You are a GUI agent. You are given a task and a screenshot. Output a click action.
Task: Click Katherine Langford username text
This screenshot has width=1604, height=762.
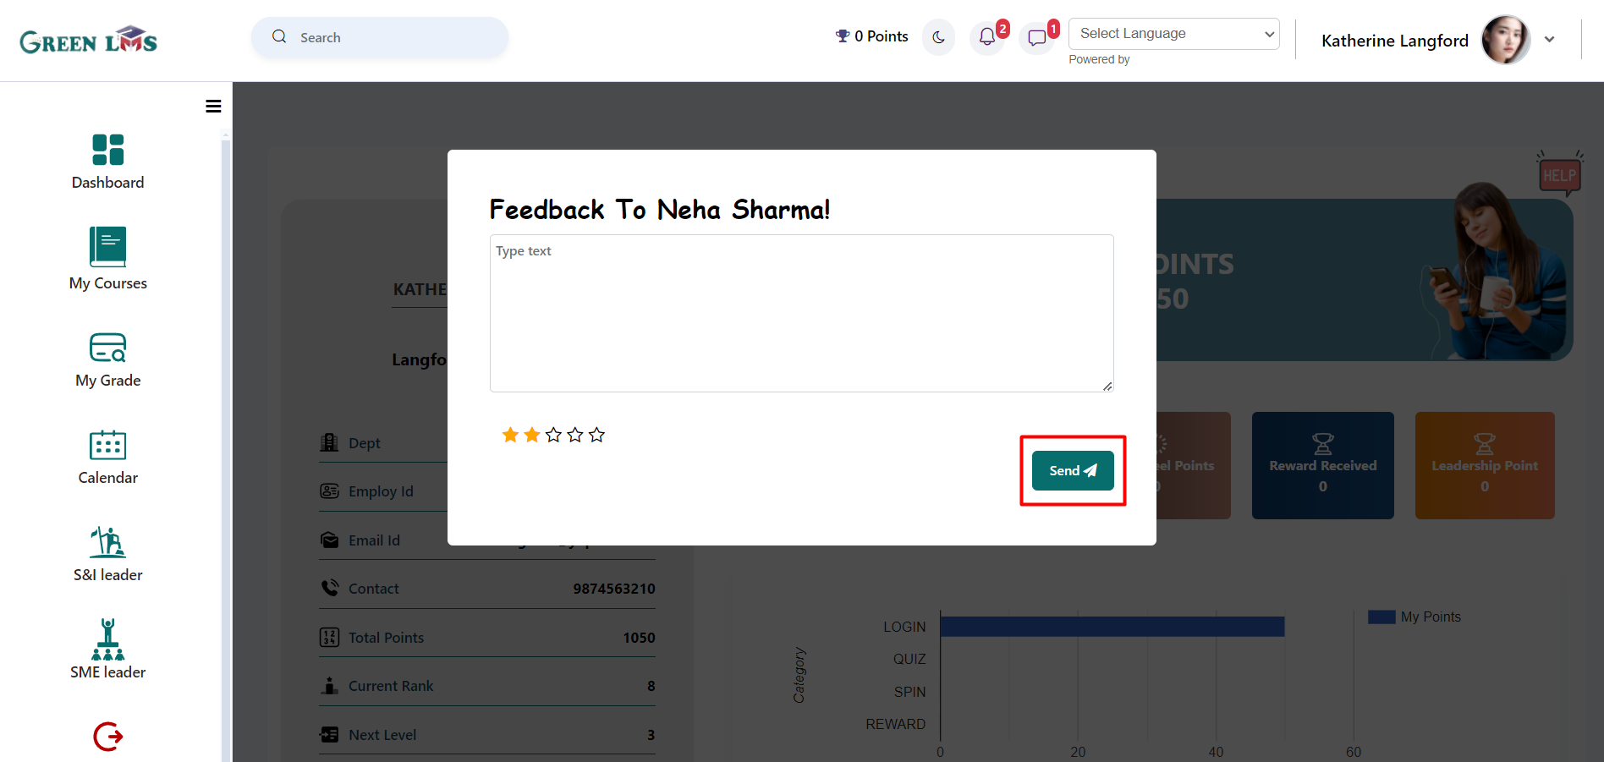1395,41
